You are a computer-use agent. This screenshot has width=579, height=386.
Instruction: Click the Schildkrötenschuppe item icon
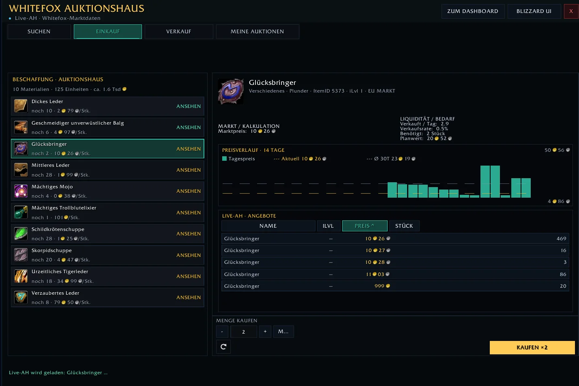coord(21,233)
